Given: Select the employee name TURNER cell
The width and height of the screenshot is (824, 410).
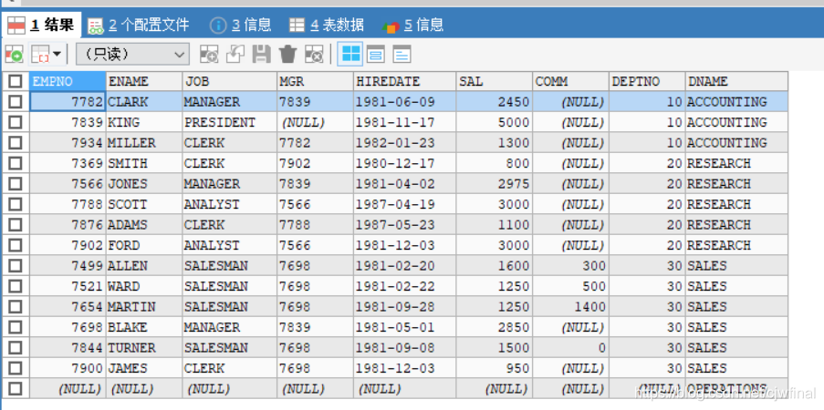Looking at the screenshot, I should coord(144,347).
